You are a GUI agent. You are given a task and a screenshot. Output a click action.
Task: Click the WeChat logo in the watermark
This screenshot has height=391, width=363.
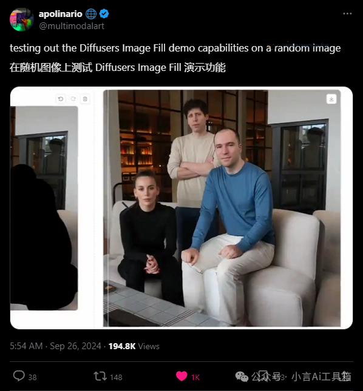point(242,376)
